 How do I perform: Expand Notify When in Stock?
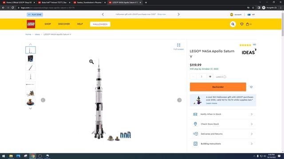point(223,114)
